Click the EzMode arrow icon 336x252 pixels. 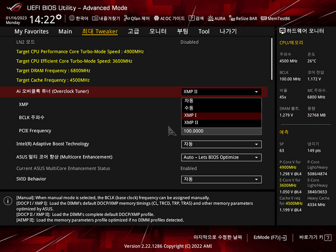tap(283, 237)
